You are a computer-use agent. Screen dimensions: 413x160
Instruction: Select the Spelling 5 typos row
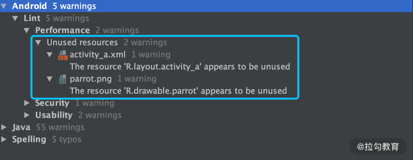pyautogui.click(x=47, y=139)
